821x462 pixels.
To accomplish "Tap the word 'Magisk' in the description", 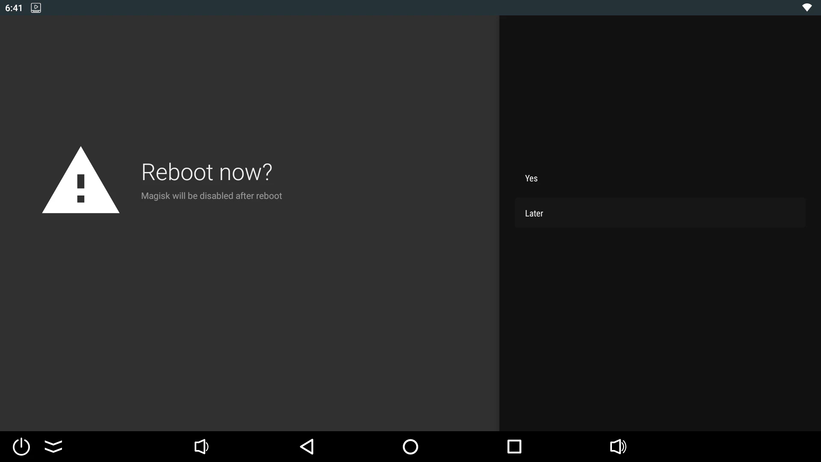I will 155,196.
